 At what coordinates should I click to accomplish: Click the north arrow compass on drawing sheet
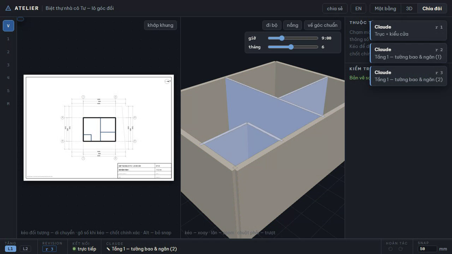[x=168, y=81]
